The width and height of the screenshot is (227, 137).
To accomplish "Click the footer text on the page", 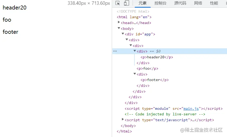I will (10, 32).
